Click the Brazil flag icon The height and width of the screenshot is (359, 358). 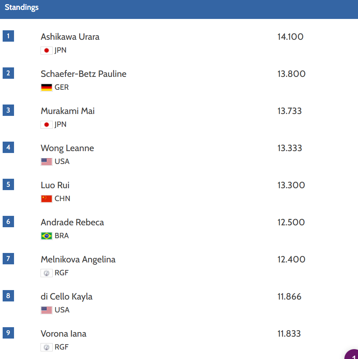(x=47, y=236)
